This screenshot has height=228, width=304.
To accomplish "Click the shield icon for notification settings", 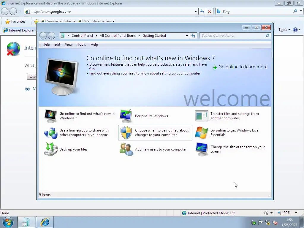I will pyautogui.click(x=126, y=133).
